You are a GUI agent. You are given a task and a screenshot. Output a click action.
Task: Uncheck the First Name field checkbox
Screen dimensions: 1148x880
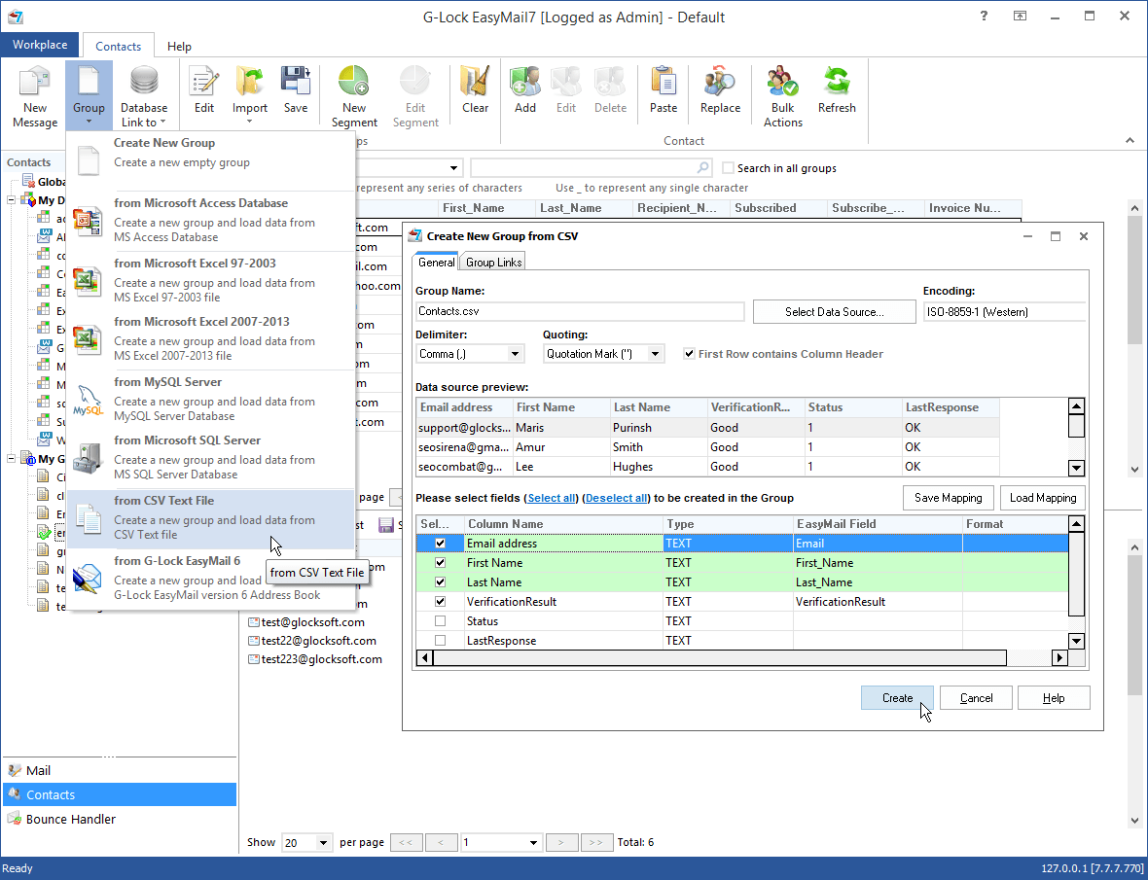click(440, 563)
